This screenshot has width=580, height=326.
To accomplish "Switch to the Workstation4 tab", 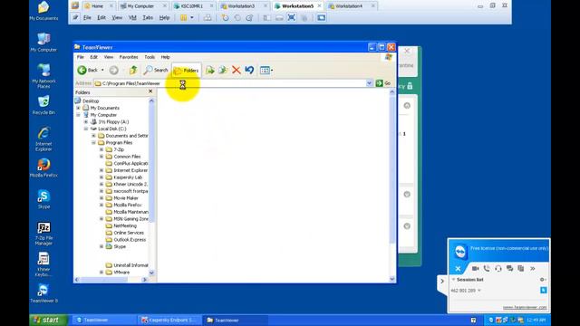I will point(351,6).
